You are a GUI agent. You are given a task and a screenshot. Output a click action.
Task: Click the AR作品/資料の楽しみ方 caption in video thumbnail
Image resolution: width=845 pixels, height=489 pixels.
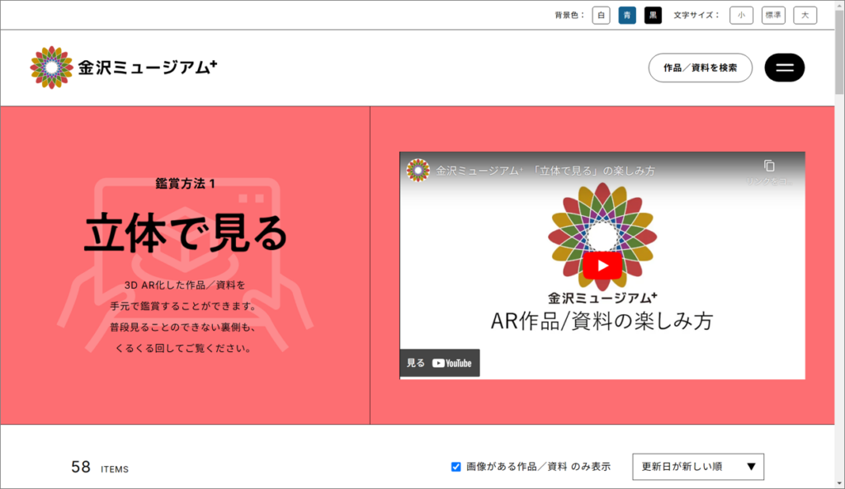tap(602, 322)
